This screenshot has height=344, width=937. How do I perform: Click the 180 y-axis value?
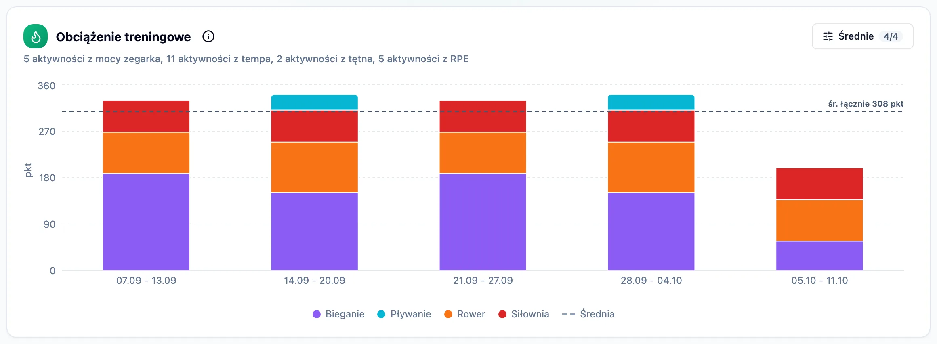pos(47,178)
